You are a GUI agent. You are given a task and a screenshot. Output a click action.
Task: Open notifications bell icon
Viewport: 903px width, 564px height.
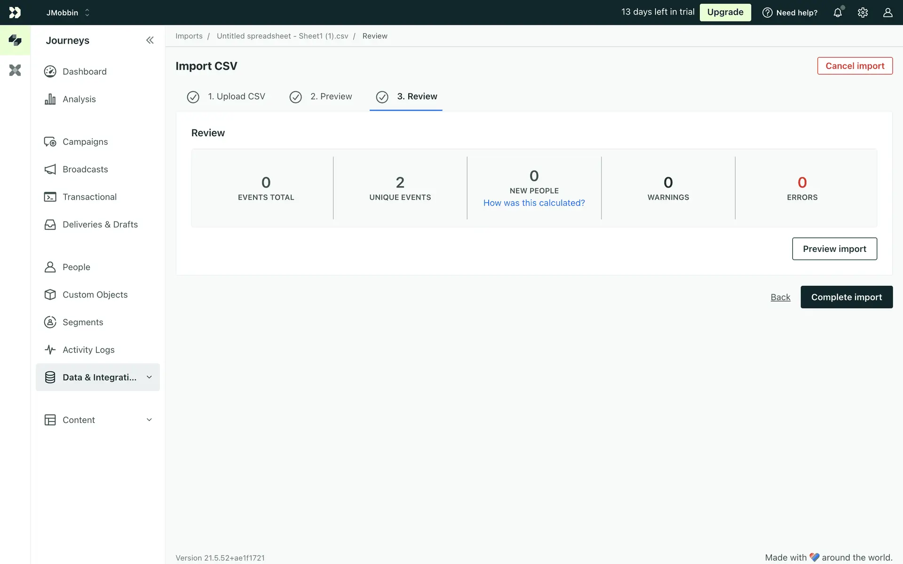838,13
